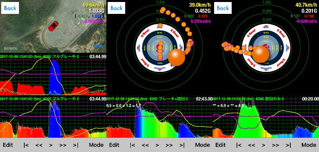The width and height of the screenshot is (319, 152).
Task: Play the middle panel recording
Action: coord(157,145)
